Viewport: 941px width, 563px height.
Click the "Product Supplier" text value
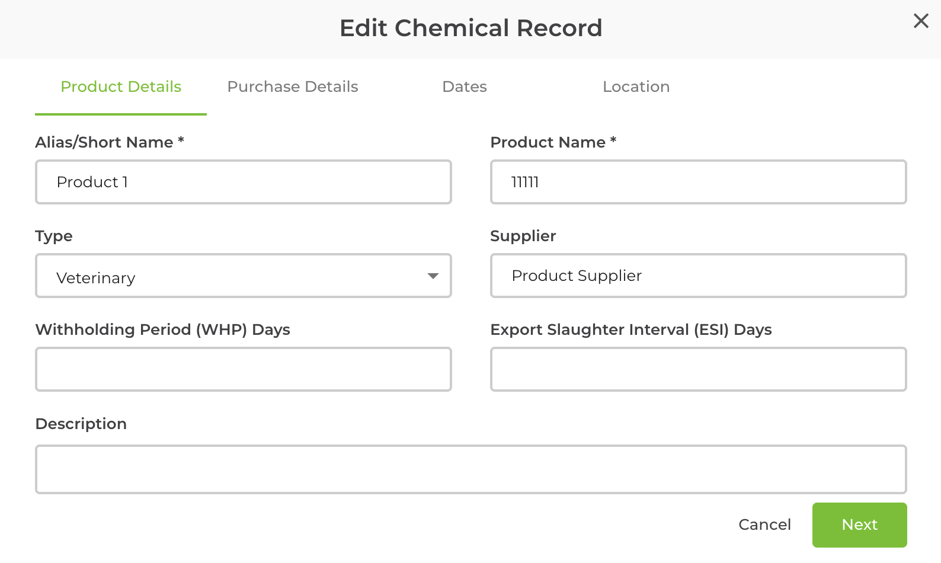click(x=577, y=276)
